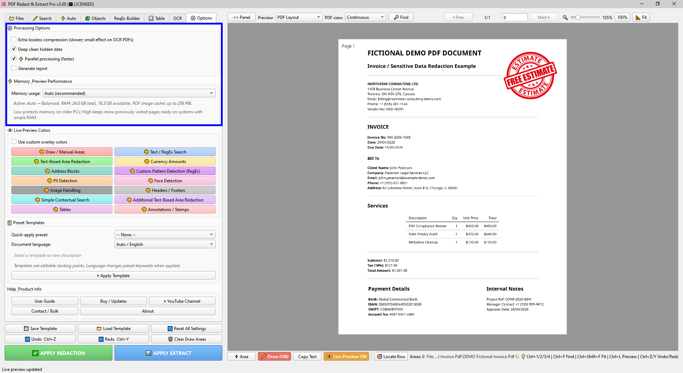
Task: Open the YouTube Channel link
Action: [182, 301]
